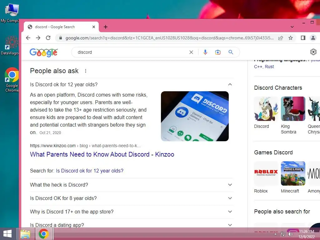Show hidden tray icons arrow
This screenshot has height=240, width=320.
pos(276,234)
